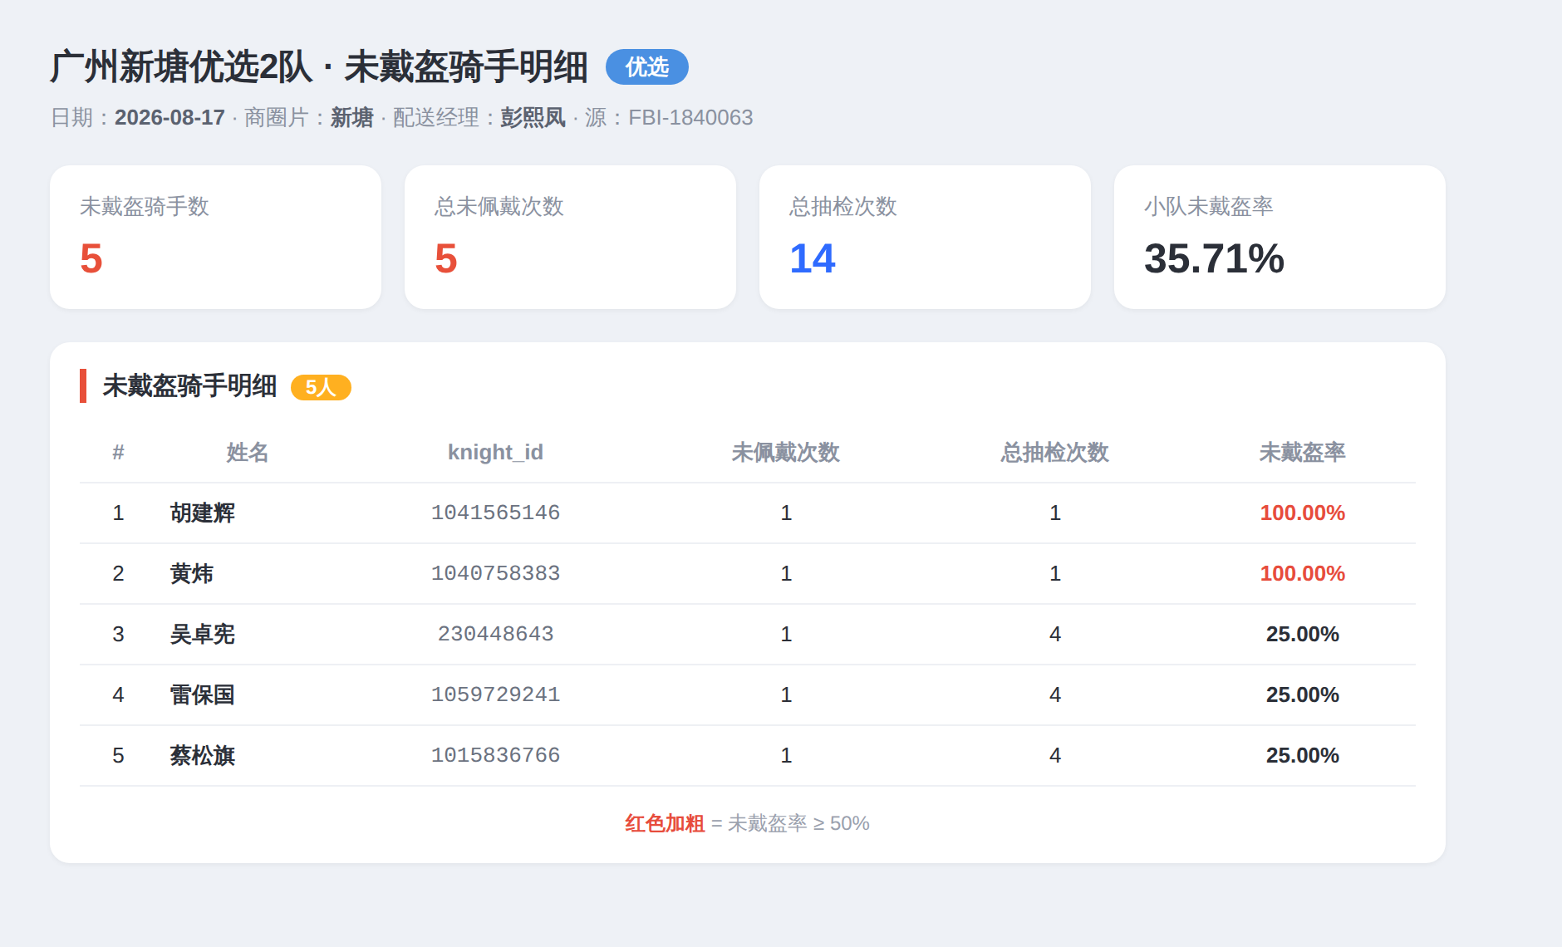Click 25.00% rate in 蔡松旗 row
Viewport: 1562px width, 947px height.
(1302, 756)
